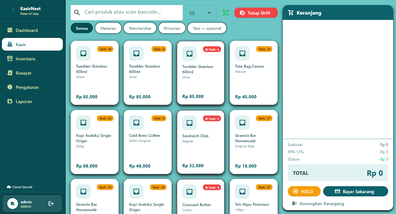Click the Croissant Butter product icon
The width and height of the screenshot is (396, 214).
pyautogui.click(x=190, y=192)
